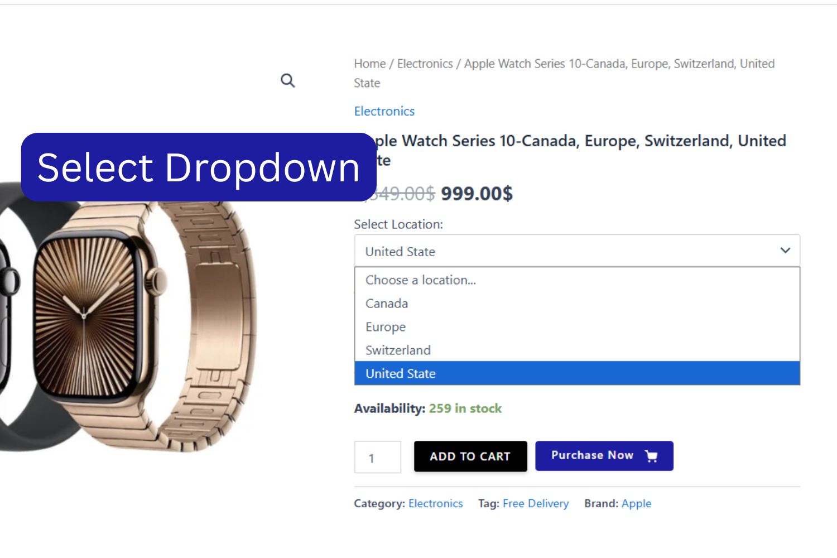Click the cart icon in Purchase Now button
This screenshot has height=558, width=837.
[x=651, y=456]
